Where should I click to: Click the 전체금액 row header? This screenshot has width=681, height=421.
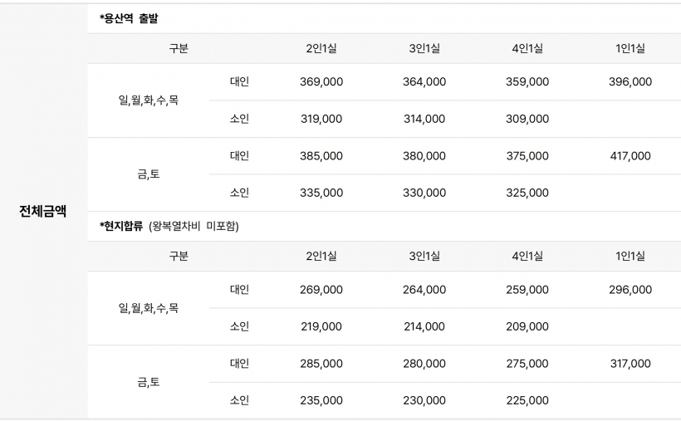42,211
